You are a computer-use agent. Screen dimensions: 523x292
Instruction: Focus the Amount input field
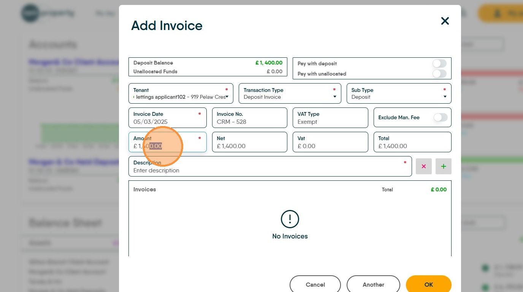tap(168, 142)
